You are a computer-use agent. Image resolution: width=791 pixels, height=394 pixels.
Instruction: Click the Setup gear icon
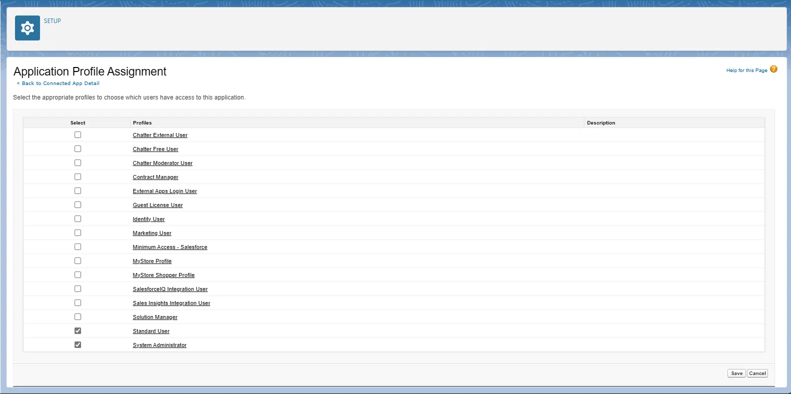pos(28,28)
